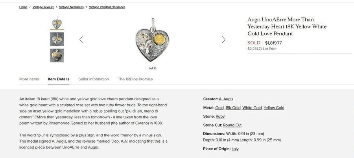Open Vintage Jewelry breadcrumb link
The width and height of the screenshot is (354, 158).
point(43,7)
